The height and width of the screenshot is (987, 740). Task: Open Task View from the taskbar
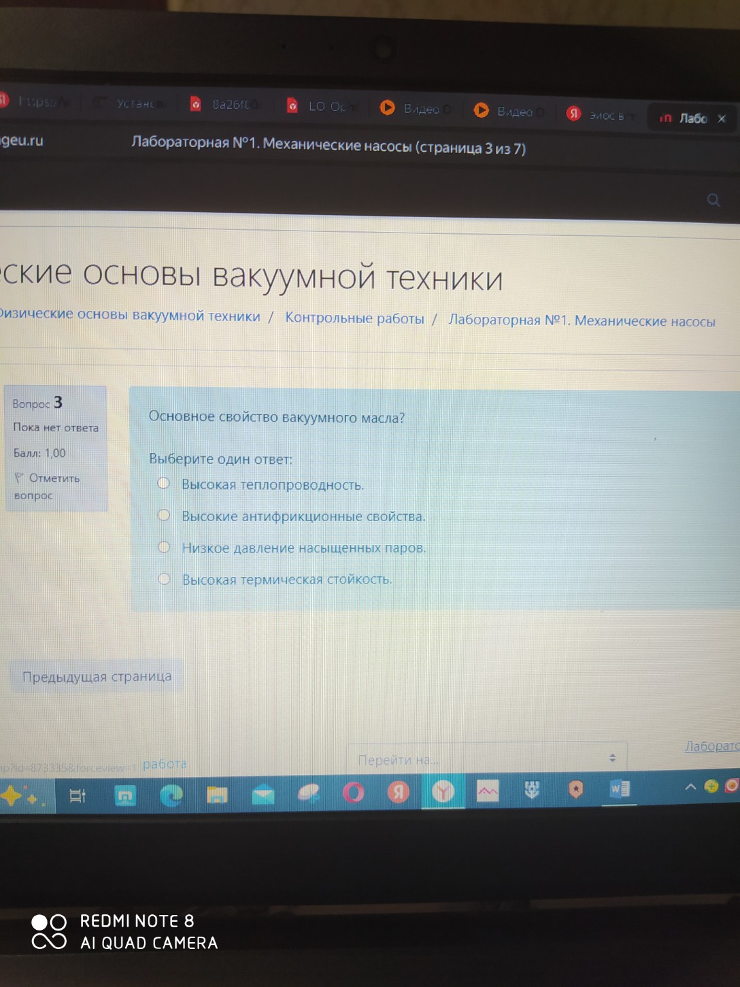pos(78,796)
